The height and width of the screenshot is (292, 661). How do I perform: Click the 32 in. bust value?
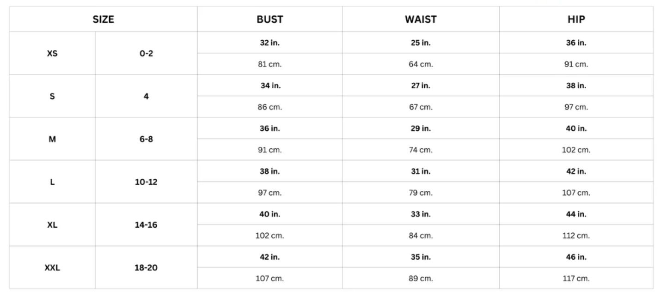click(x=270, y=43)
